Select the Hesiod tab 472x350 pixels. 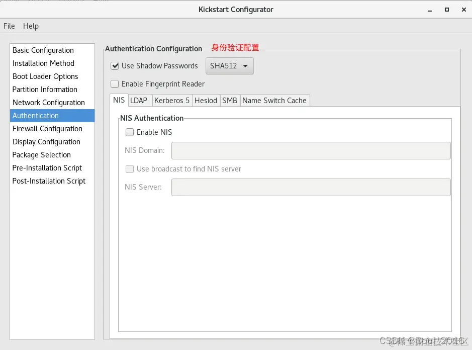pos(206,100)
